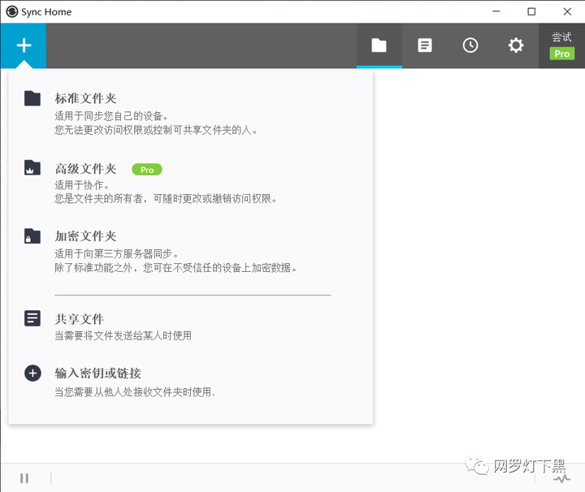Click text 适用于协作。

[81, 185]
